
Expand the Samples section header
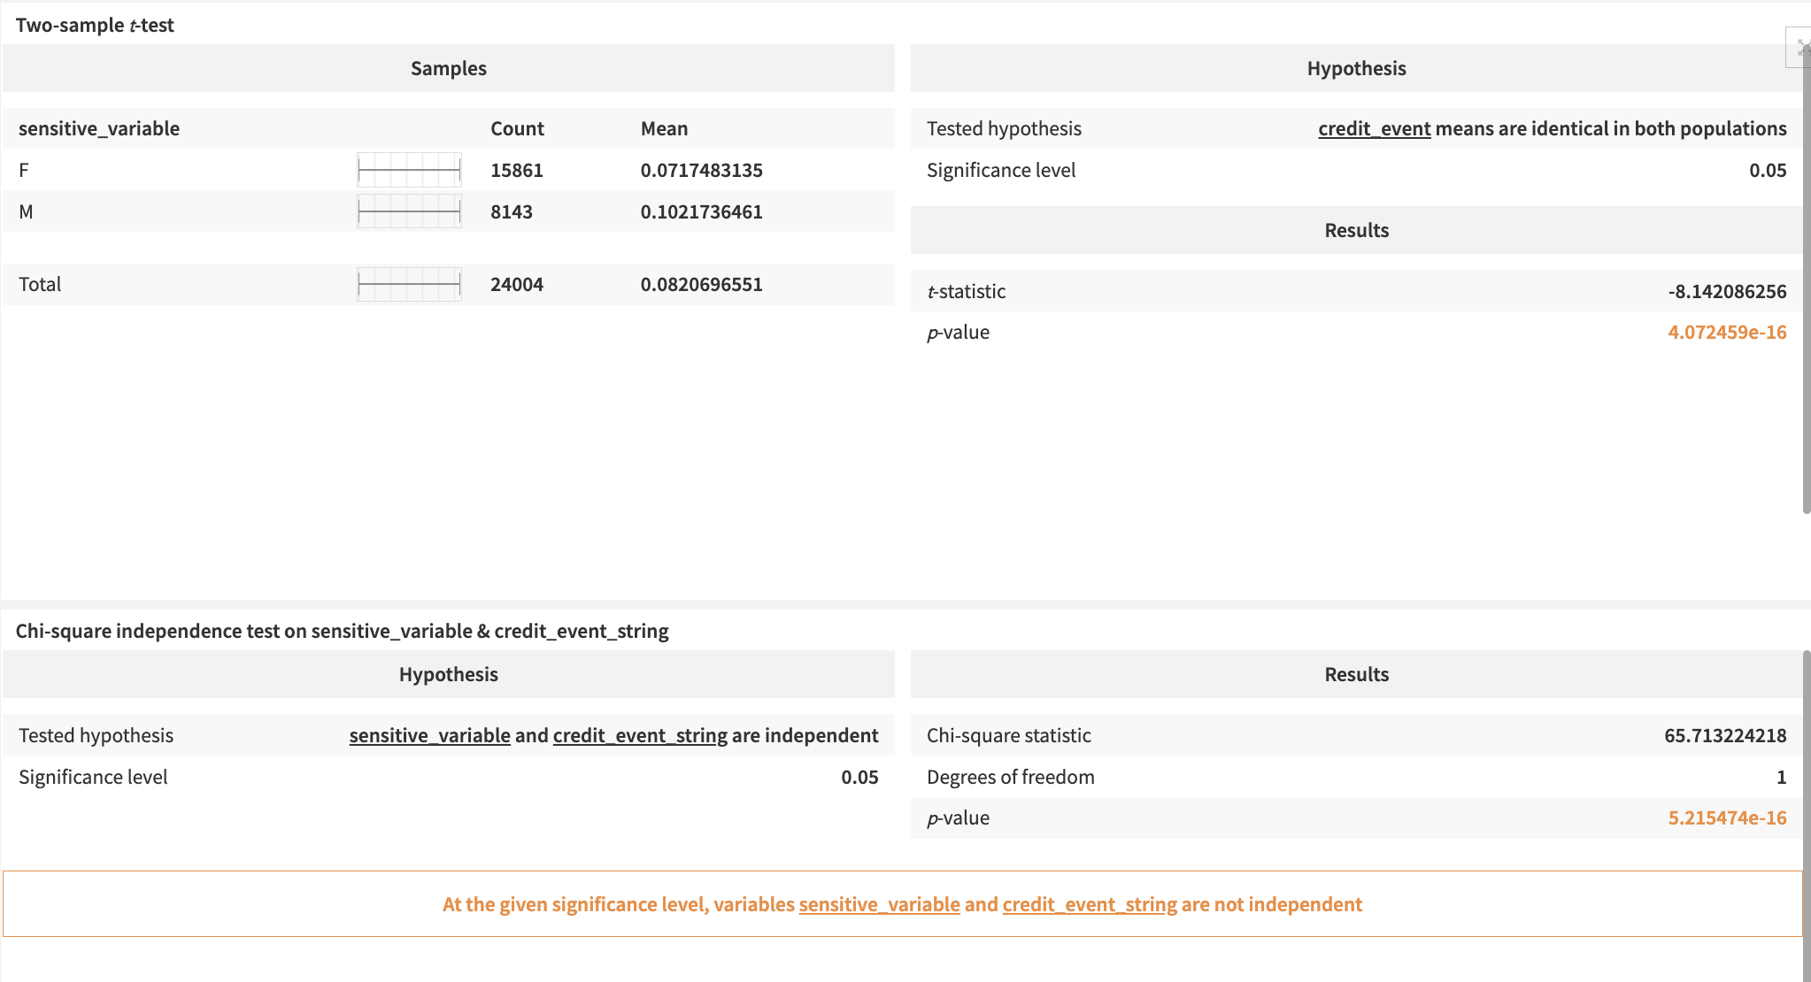tap(448, 68)
